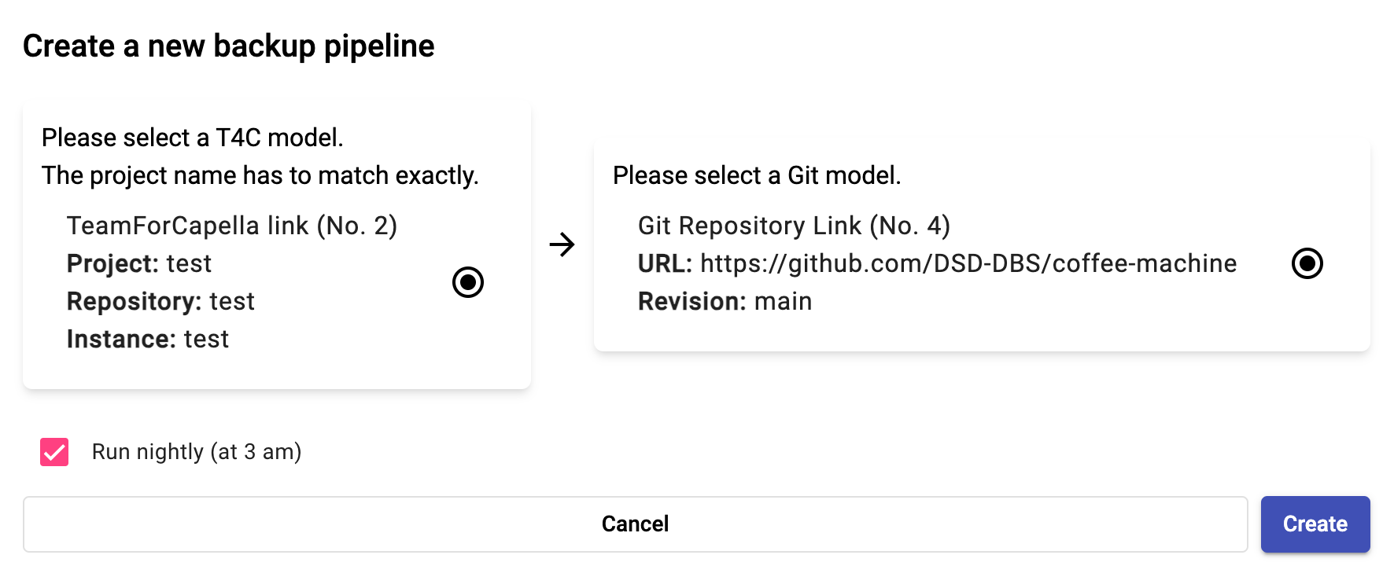The height and width of the screenshot is (577, 1394).
Task: Click the right arrow icon between model cards
Action: point(562,244)
